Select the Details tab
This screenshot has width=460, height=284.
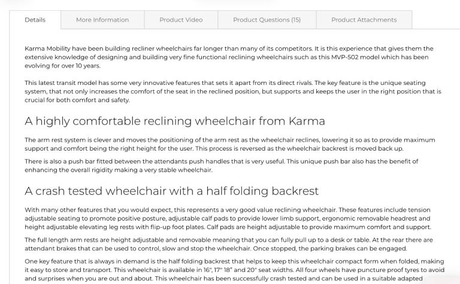click(35, 20)
